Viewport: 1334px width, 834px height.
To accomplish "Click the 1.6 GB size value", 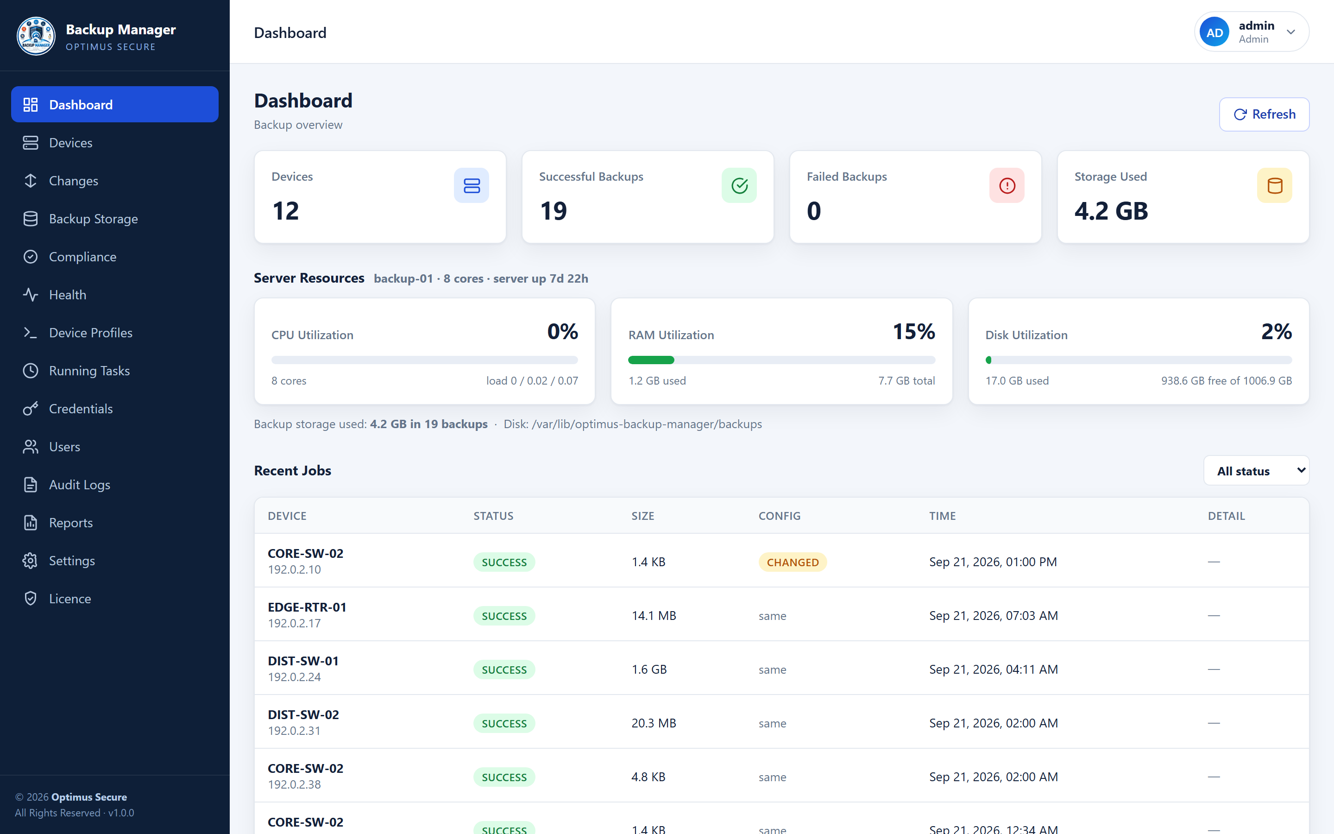I will (649, 669).
